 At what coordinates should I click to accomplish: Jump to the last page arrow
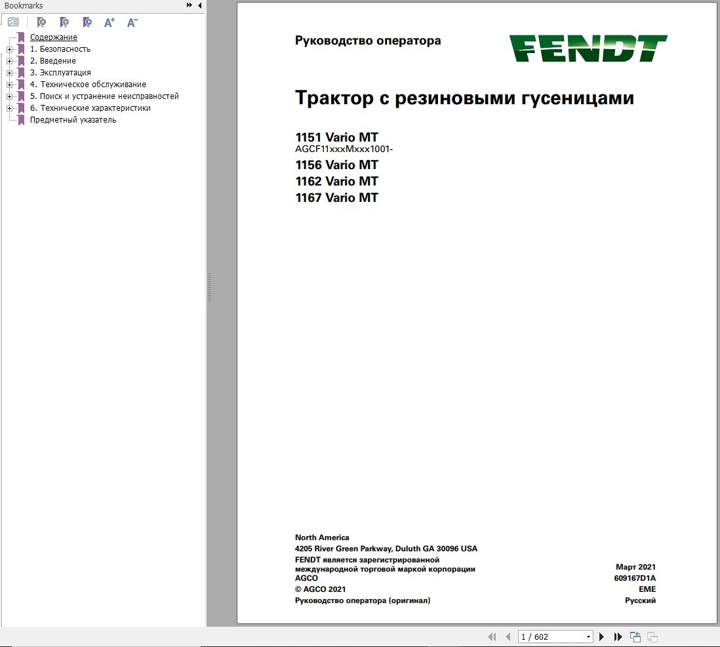click(618, 637)
